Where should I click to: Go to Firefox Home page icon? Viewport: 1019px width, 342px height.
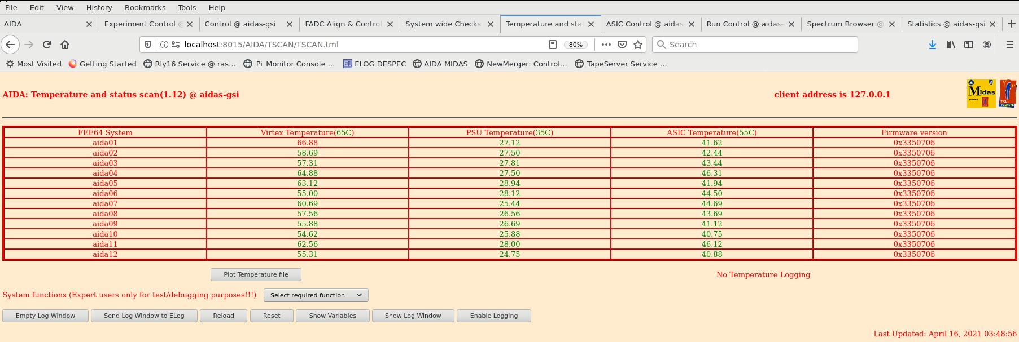[65, 45]
